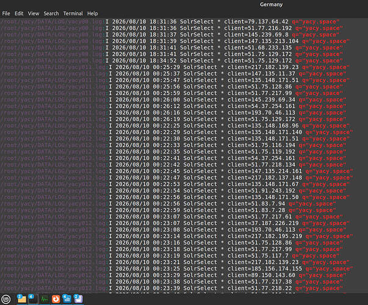Open the Linux Mint start menu
The image size is (368, 305).
coord(6,300)
